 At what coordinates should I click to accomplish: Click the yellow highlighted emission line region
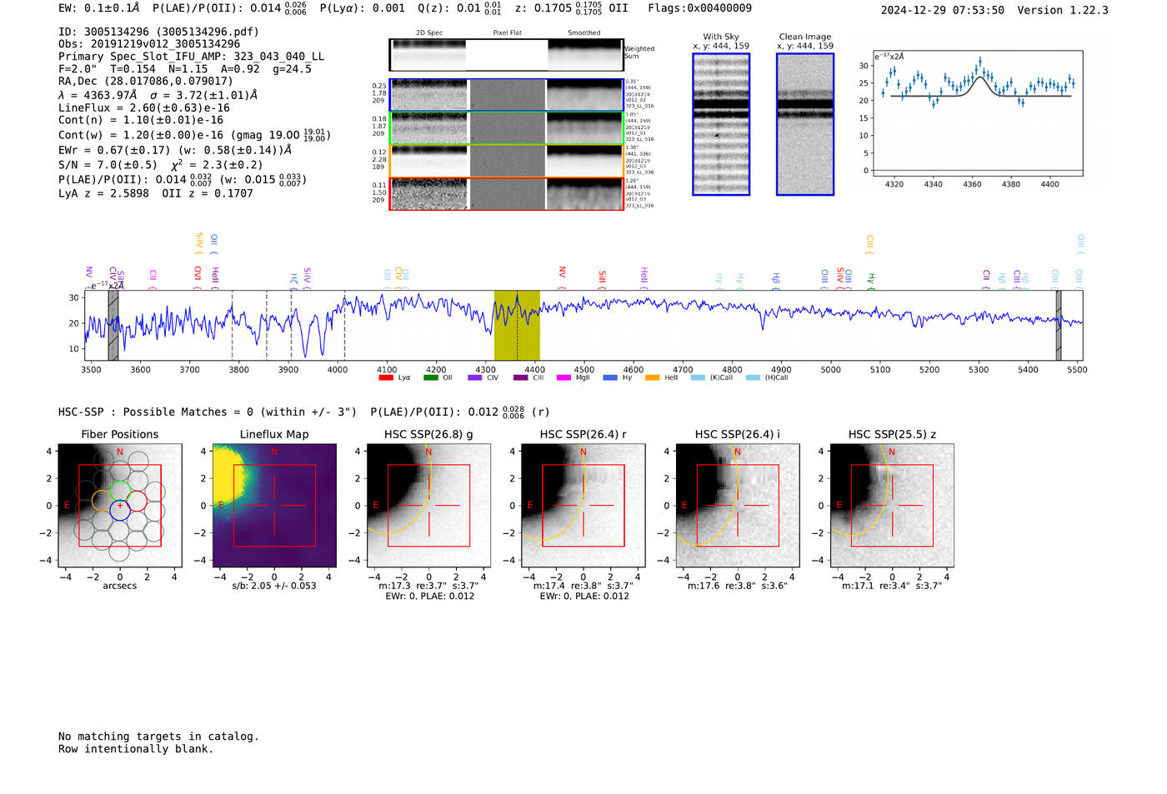pos(517,325)
